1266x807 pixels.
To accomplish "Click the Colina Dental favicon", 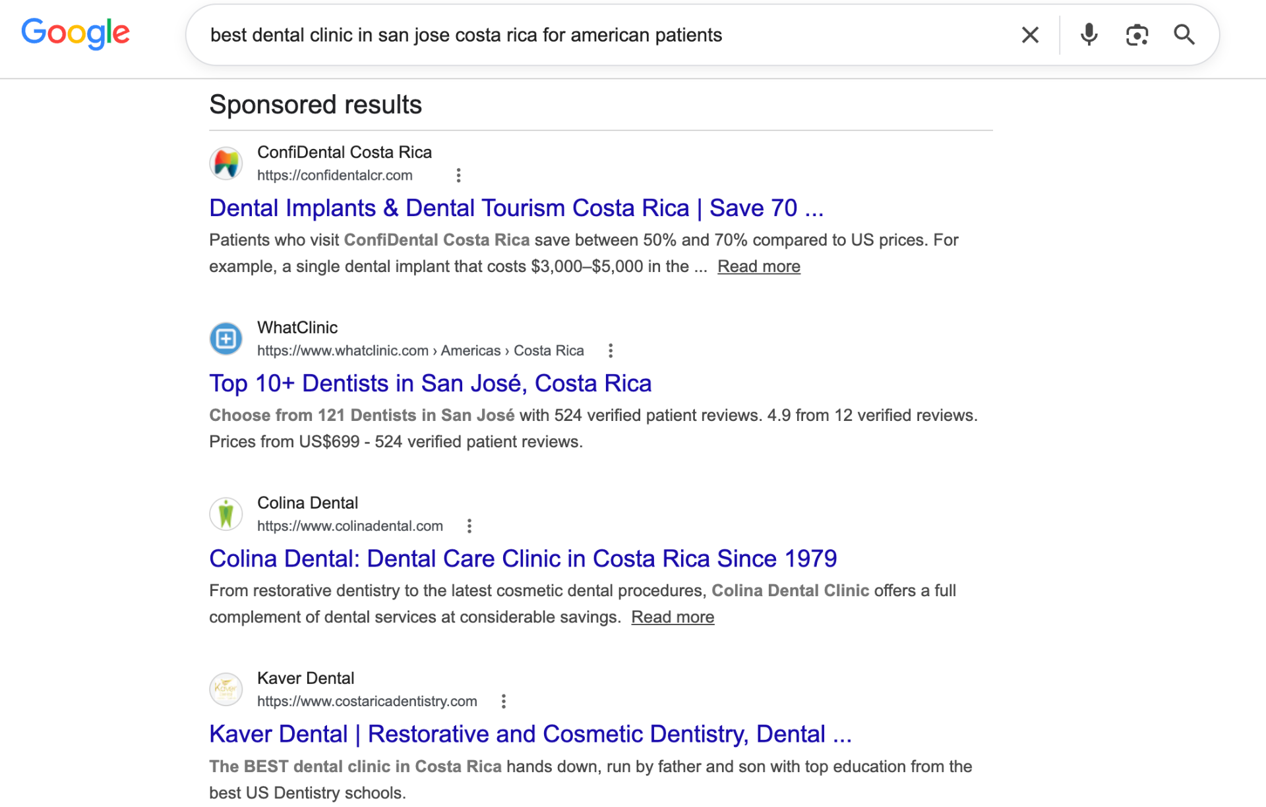I will coord(226,514).
